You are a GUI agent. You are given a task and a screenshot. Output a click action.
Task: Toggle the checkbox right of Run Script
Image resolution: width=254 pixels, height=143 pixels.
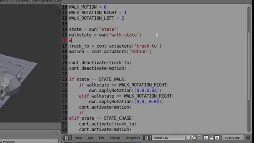[248, 138]
